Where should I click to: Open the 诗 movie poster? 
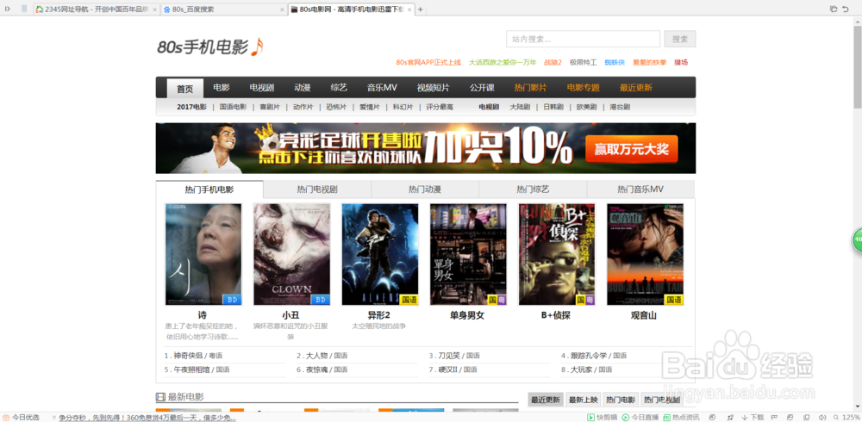pyautogui.click(x=203, y=254)
